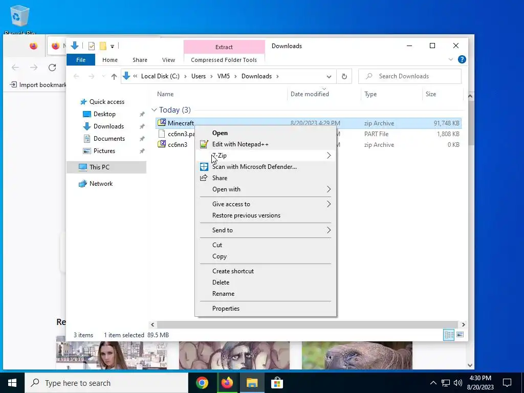Choose Delete from context menu

[x=266, y=282]
